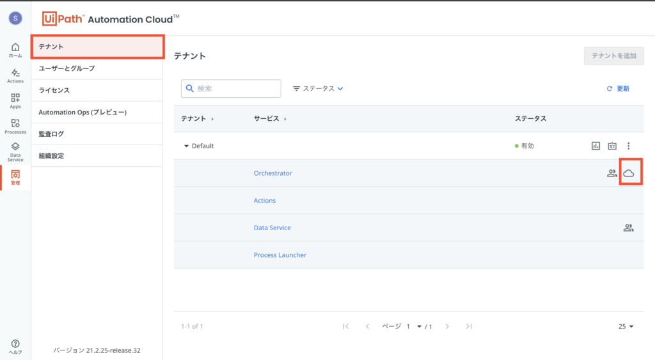Open Data Service in left sidebar
Screen dimensions: 655x360
pos(15,152)
